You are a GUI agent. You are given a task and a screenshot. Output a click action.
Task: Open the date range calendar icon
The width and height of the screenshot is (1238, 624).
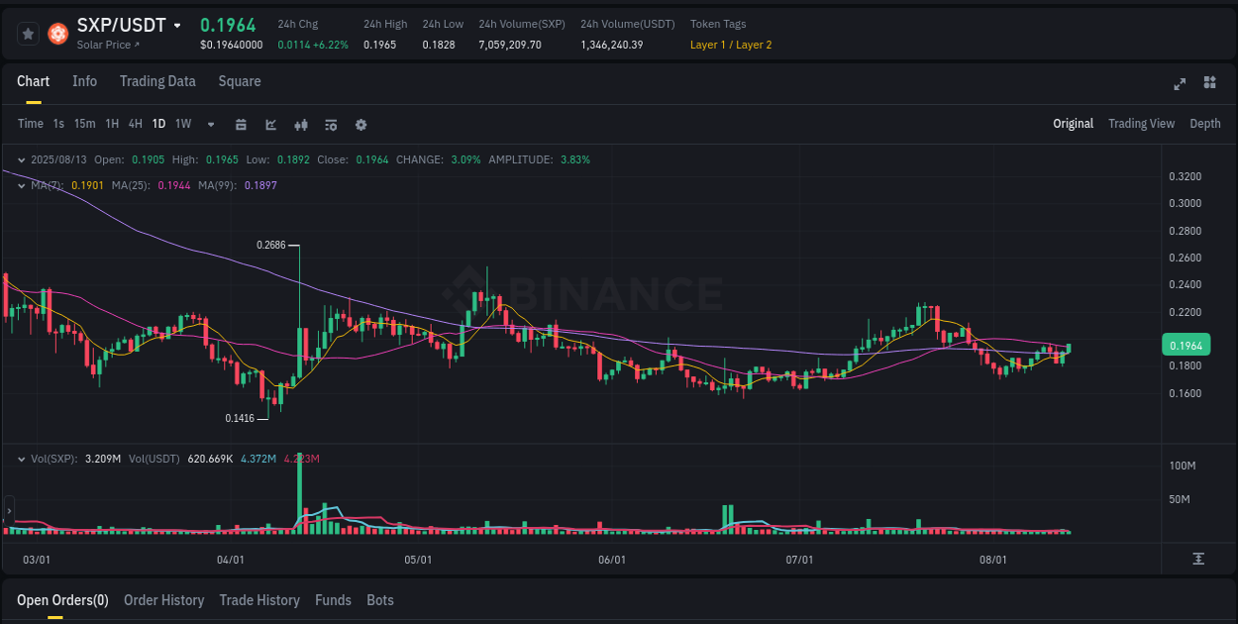(x=241, y=124)
